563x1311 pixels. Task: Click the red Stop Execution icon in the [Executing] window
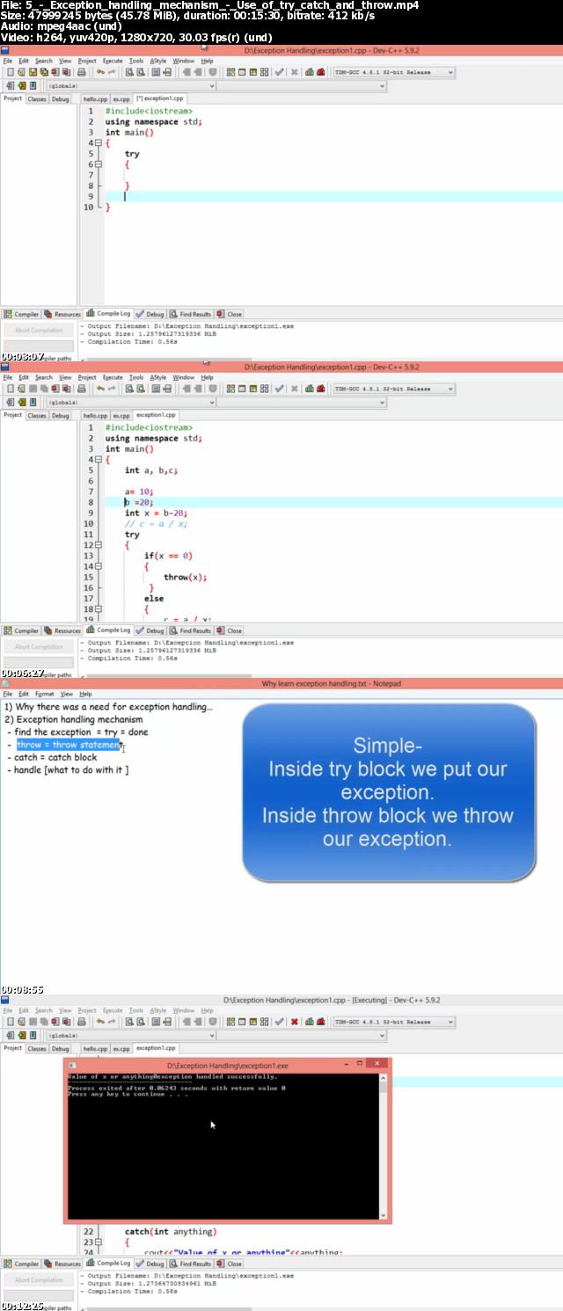294,1022
